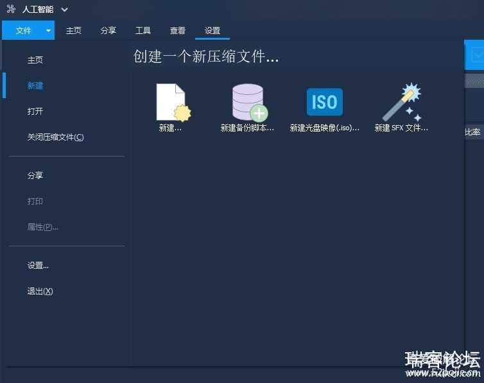
Task: Open the 文件 dropdown arrow
Action: pyautogui.click(x=48, y=30)
